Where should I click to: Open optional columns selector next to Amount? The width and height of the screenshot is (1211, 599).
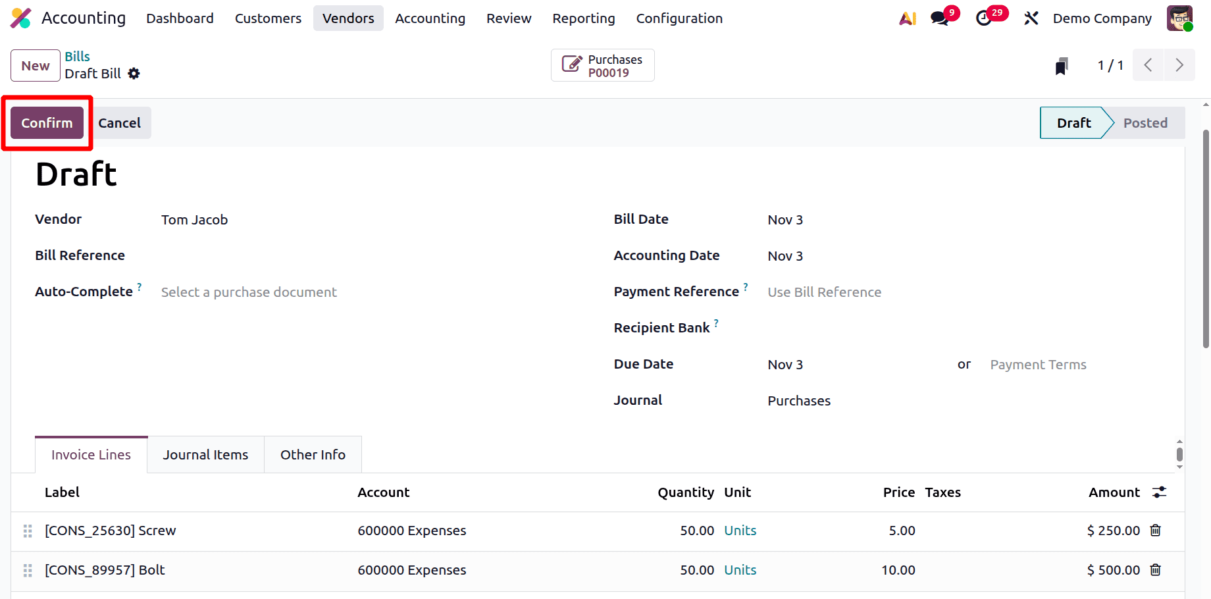pyautogui.click(x=1159, y=492)
